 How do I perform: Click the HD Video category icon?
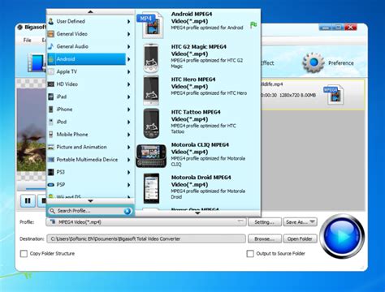pyautogui.click(x=50, y=84)
